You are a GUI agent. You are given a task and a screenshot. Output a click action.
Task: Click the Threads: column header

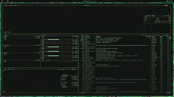(x=149, y=37)
